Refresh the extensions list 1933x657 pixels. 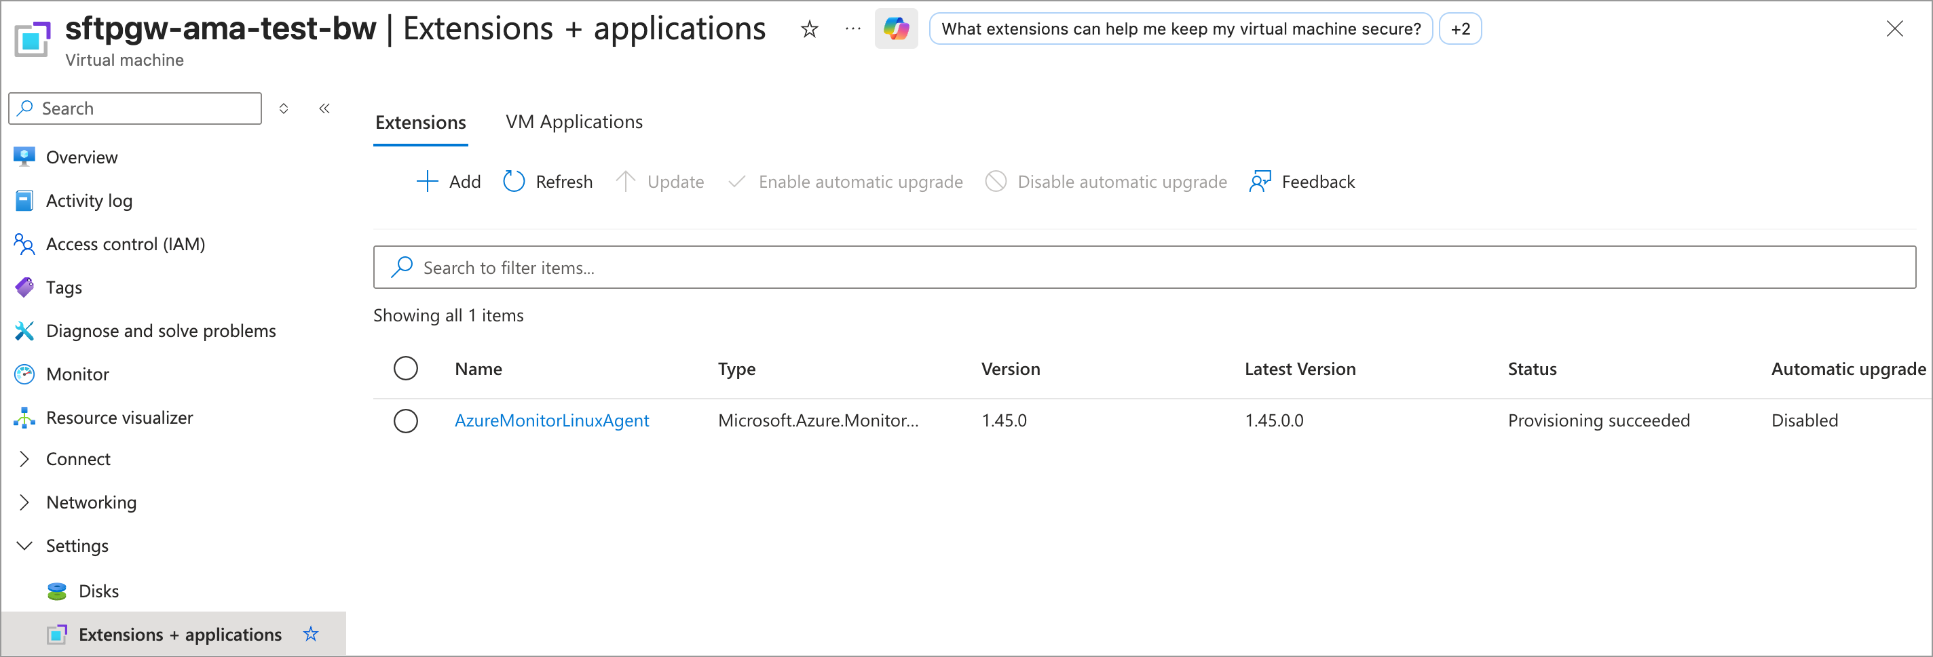548,182
